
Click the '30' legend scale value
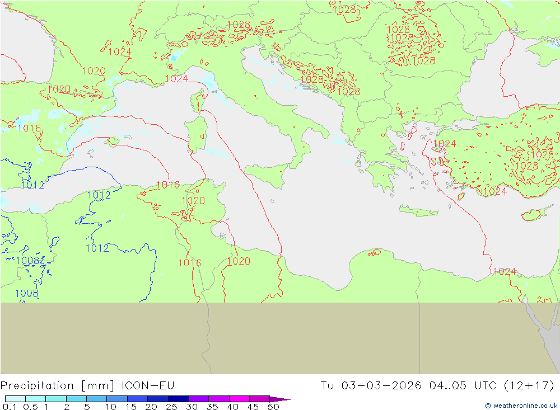coord(192,407)
